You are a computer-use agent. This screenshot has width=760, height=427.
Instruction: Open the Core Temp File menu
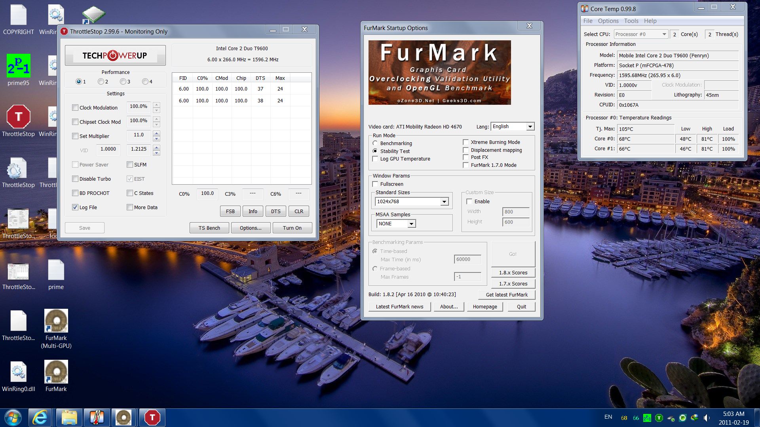pyautogui.click(x=588, y=21)
